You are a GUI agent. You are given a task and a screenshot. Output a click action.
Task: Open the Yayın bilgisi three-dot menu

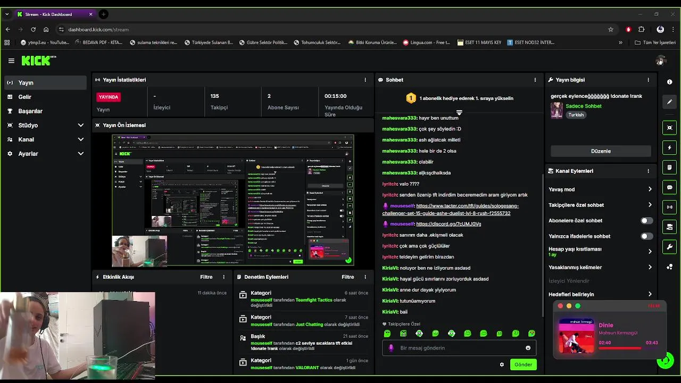pos(648,80)
